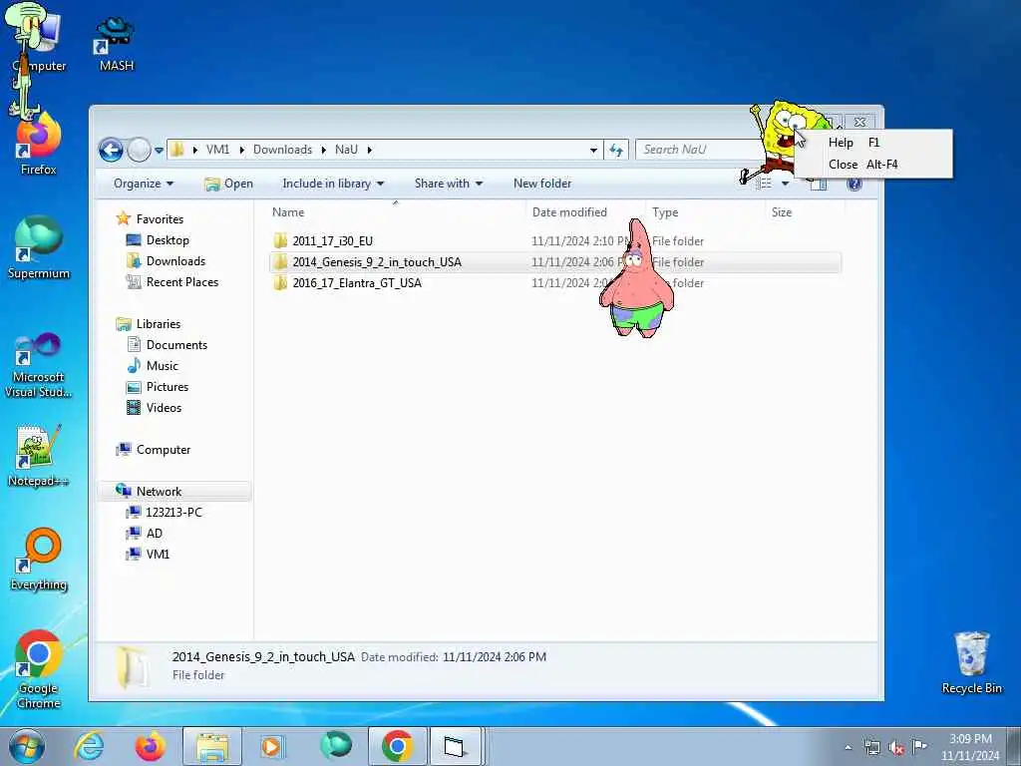
Task: Click Downloads in the address breadcrumb
Action: [x=282, y=150]
